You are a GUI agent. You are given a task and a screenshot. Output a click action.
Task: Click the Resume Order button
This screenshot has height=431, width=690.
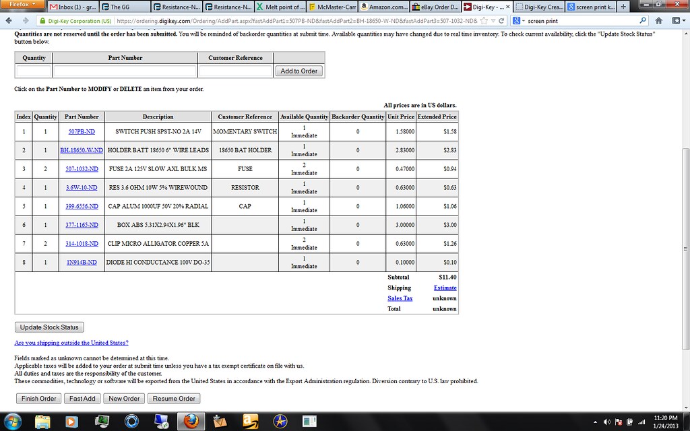tap(174, 399)
